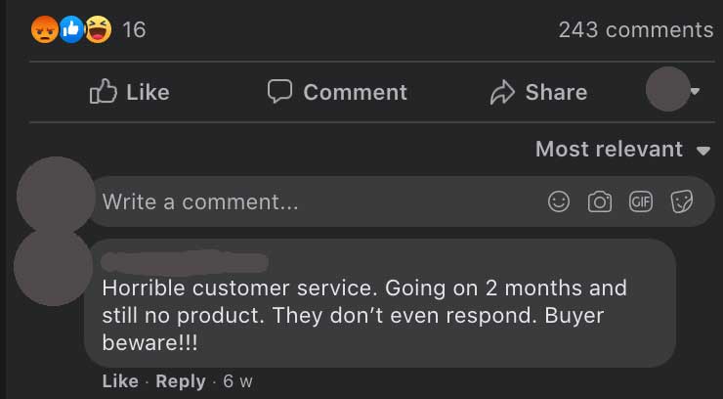Reply to the Horrible customer service comment

pyautogui.click(x=181, y=381)
